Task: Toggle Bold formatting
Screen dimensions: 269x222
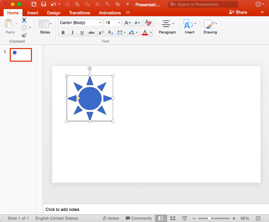Action: pos(63,33)
